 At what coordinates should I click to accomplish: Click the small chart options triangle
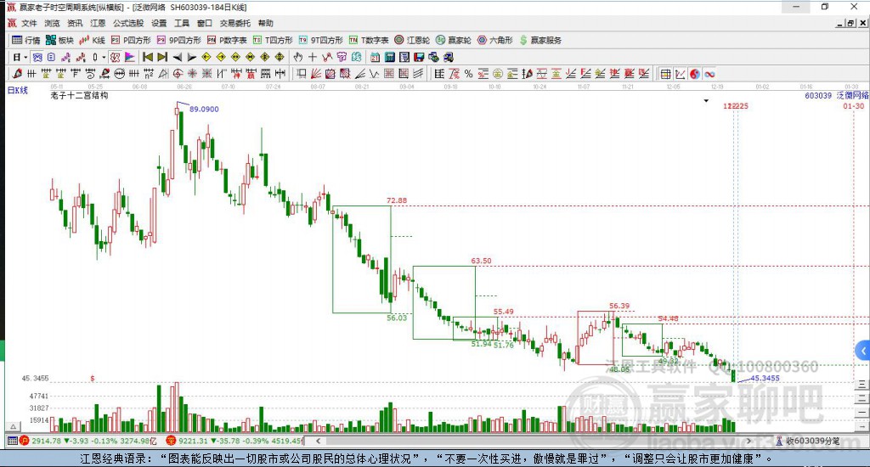pyautogui.click(x=706, y=101)
